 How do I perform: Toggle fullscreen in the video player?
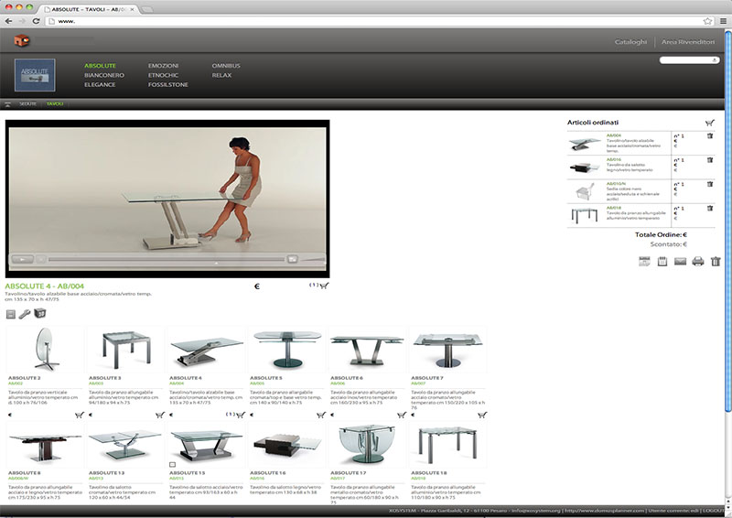point(292,259)
